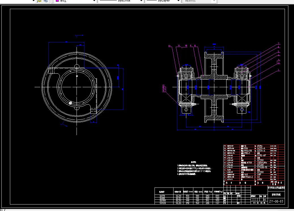Select drawing number ZY-00-03 in title block
294x211 pixels.
(276, 201)
